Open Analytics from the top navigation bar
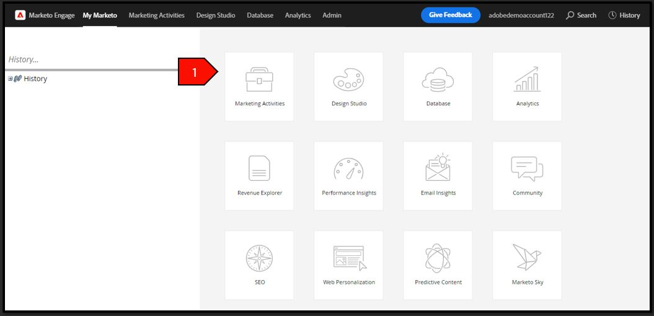The height and width of the screenshot is (316, 654). pyautogui.click(x=298, y=15)
